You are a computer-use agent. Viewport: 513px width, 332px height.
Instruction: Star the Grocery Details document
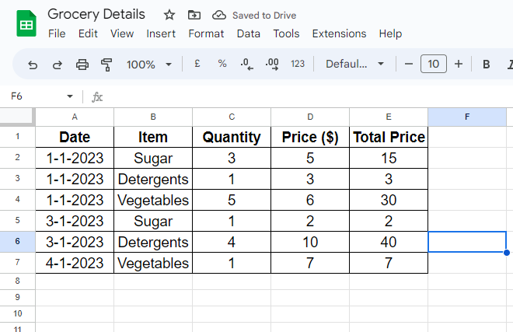(x=169, y=15)
